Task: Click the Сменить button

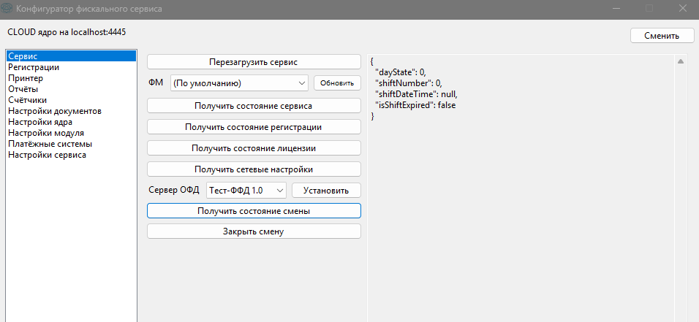Action: tap(662, 36)
